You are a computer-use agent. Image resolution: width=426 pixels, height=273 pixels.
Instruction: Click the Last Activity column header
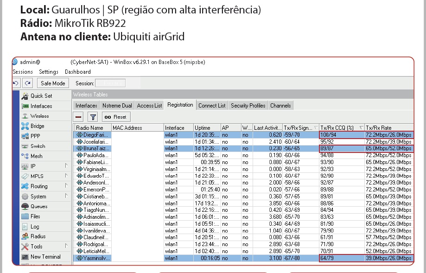click(267, 127)
